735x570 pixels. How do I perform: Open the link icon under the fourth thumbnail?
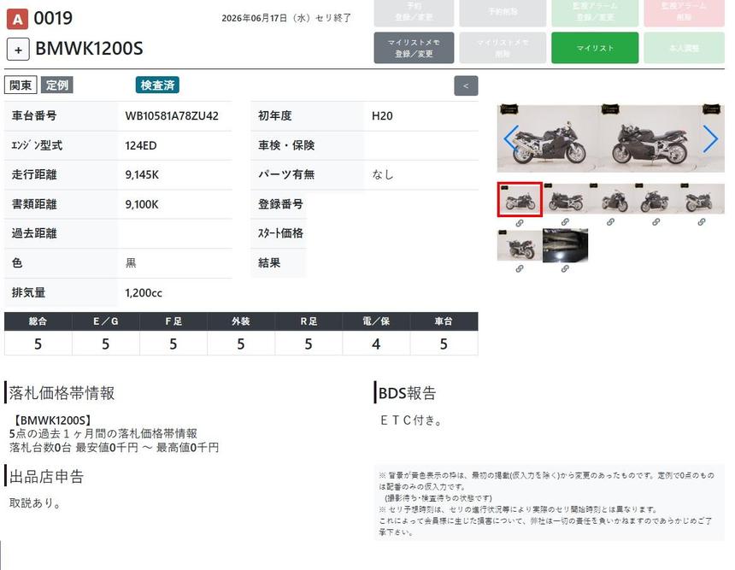pyautogui.click(x=656, y=222)
